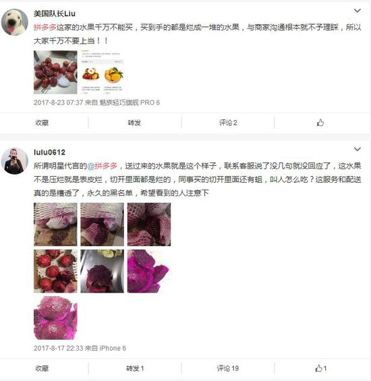
Task: Click 转发 on the first post
Action: point(134,123)
